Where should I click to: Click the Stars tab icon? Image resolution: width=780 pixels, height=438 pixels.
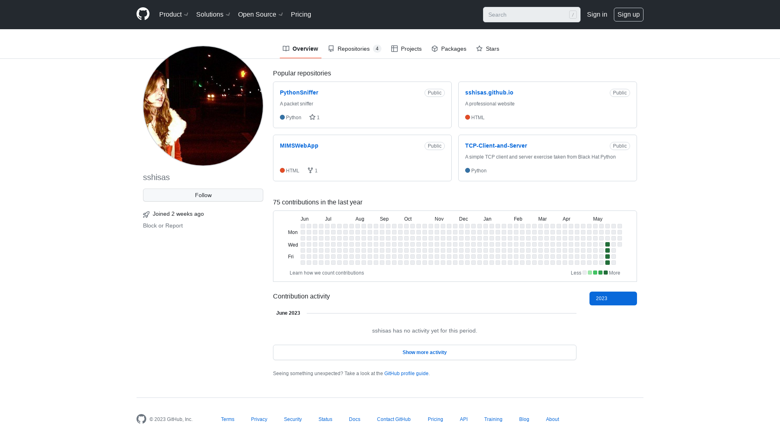[x=479, y=49]
